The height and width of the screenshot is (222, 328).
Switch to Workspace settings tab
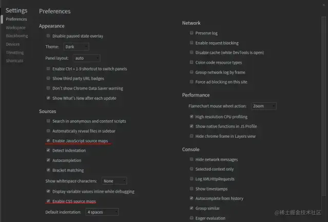(15, 28)
